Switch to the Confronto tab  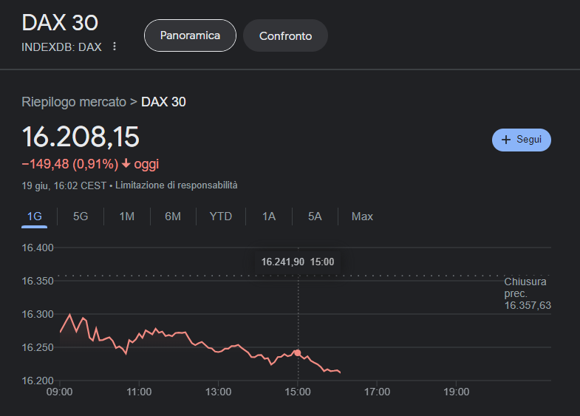click(x=285, y=35)
